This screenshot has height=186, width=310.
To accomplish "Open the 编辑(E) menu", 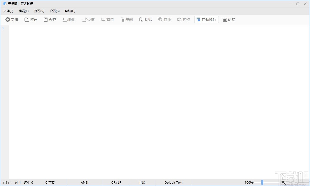I will (24, 11).
